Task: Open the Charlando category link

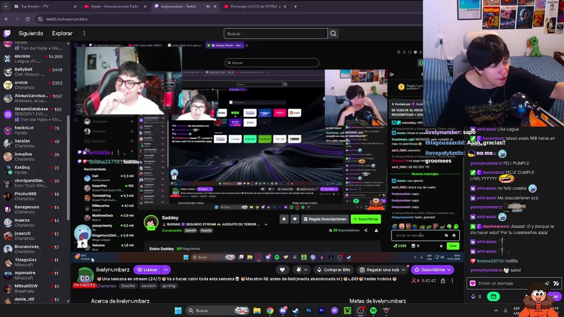Action: (106, 286)
